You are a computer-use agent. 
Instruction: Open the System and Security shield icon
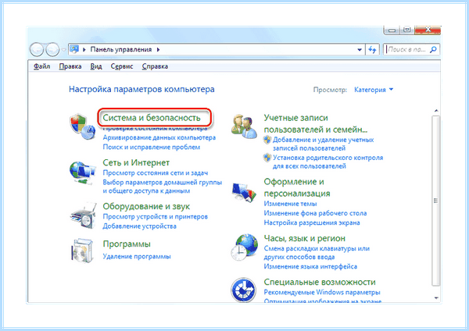pos(83,126)
